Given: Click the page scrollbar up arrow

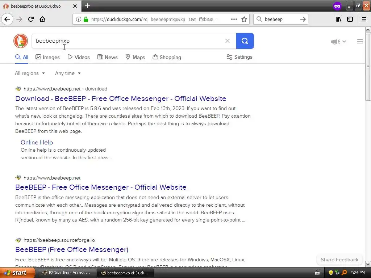Looking at the screenshot, I should point(368,30).
